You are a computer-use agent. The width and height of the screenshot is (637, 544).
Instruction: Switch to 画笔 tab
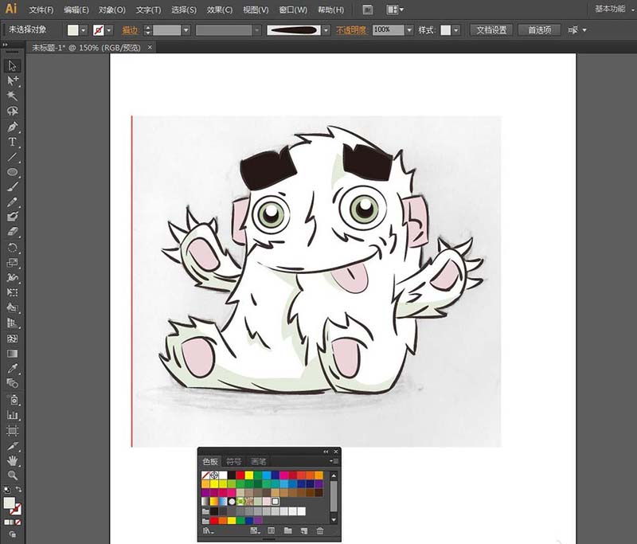point(258,461)
